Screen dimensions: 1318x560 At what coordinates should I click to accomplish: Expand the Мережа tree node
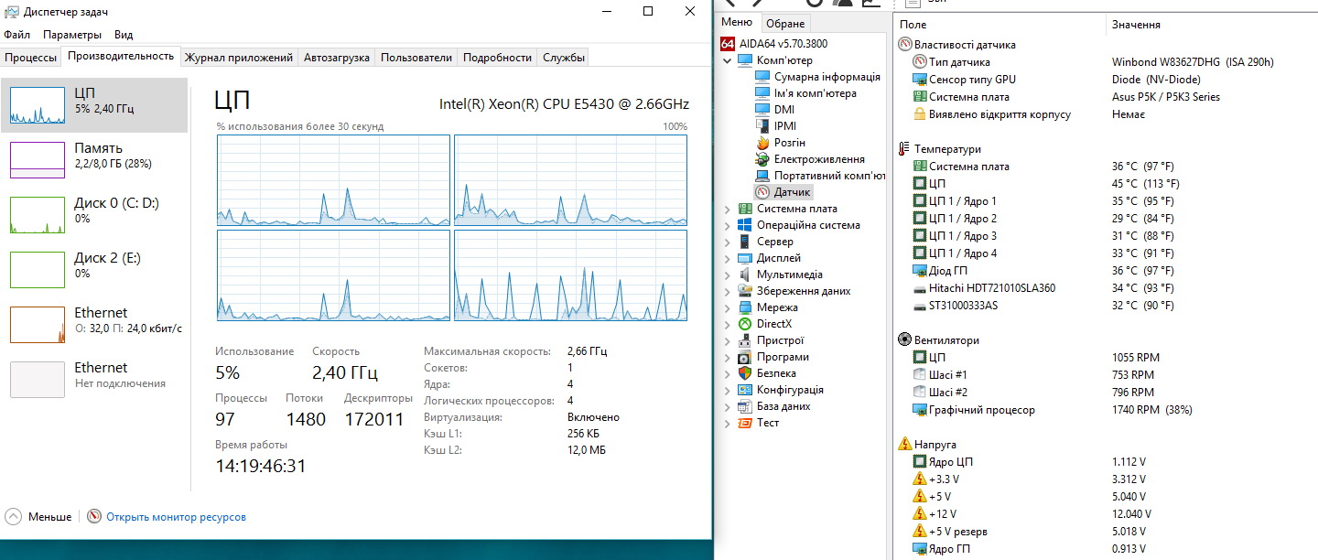[x=728, y=307]
